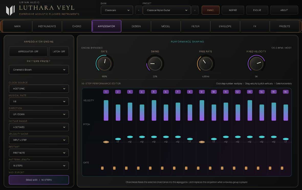
Task: Switch to the Envelope tab
Action: pos(225,26)
